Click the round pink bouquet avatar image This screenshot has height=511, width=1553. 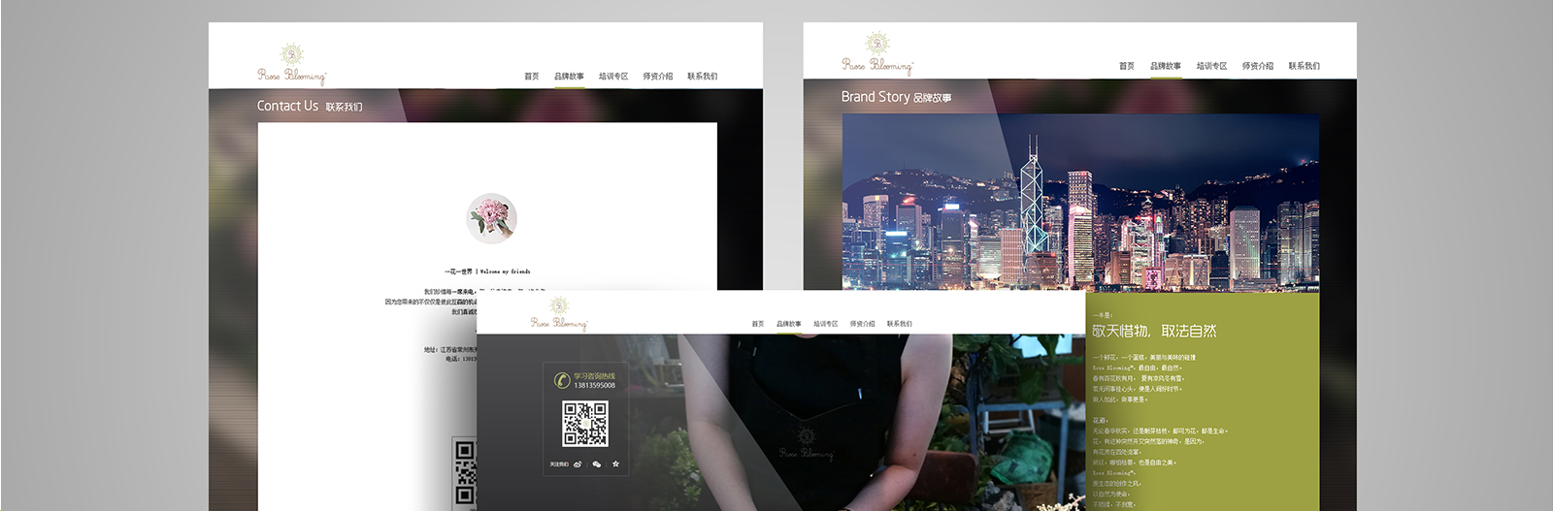click(x=491, y=218)
